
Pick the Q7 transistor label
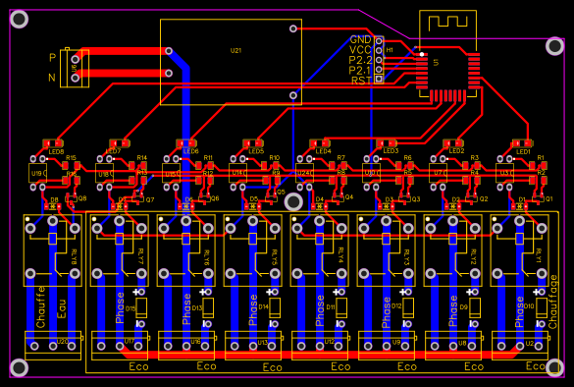coord(150,199)
